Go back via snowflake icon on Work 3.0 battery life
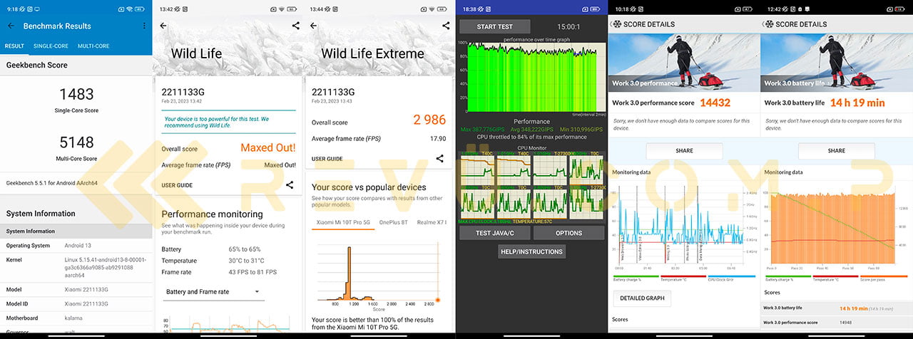 click(768, 24)
